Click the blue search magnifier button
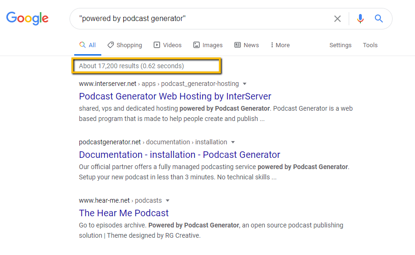415x255 pixels. (x=379, y=19)
